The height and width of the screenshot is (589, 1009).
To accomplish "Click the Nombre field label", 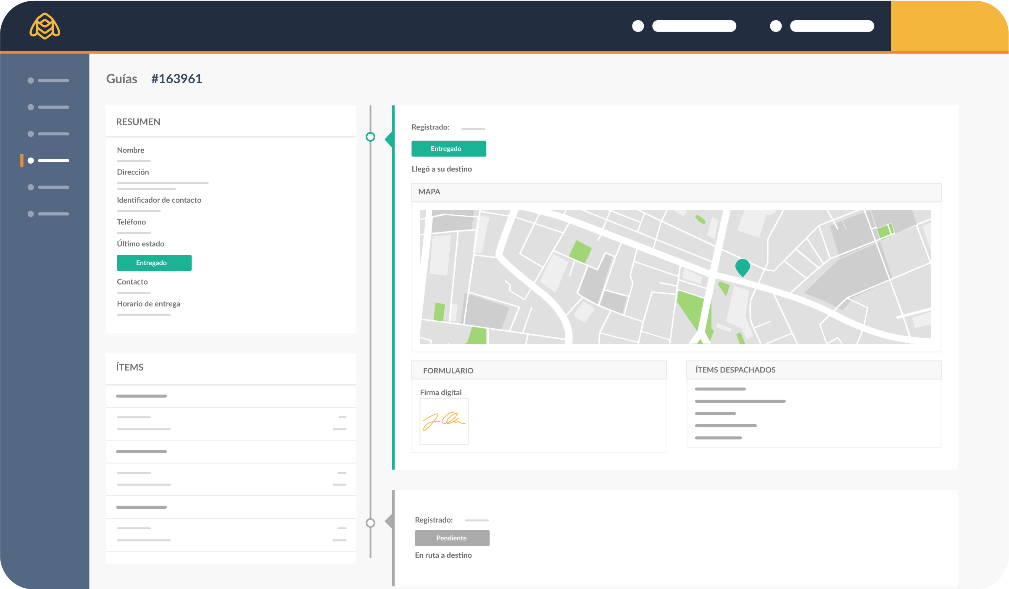I will 131,150.
